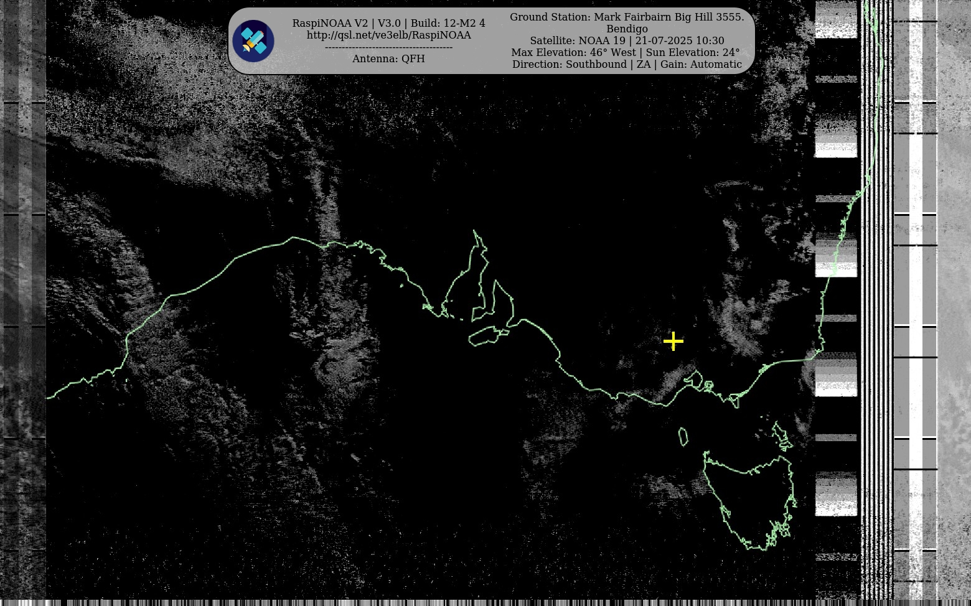971x606 pixels.
Task: Select the Antenna: QFH label
Action: pos(388,58)
